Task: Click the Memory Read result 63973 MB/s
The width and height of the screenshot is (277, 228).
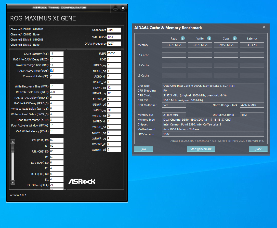Action: [x=174, y=45]
